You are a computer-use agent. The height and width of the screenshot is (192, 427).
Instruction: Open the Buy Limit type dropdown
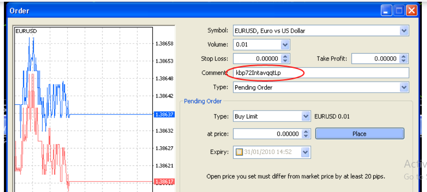[306, 117]
